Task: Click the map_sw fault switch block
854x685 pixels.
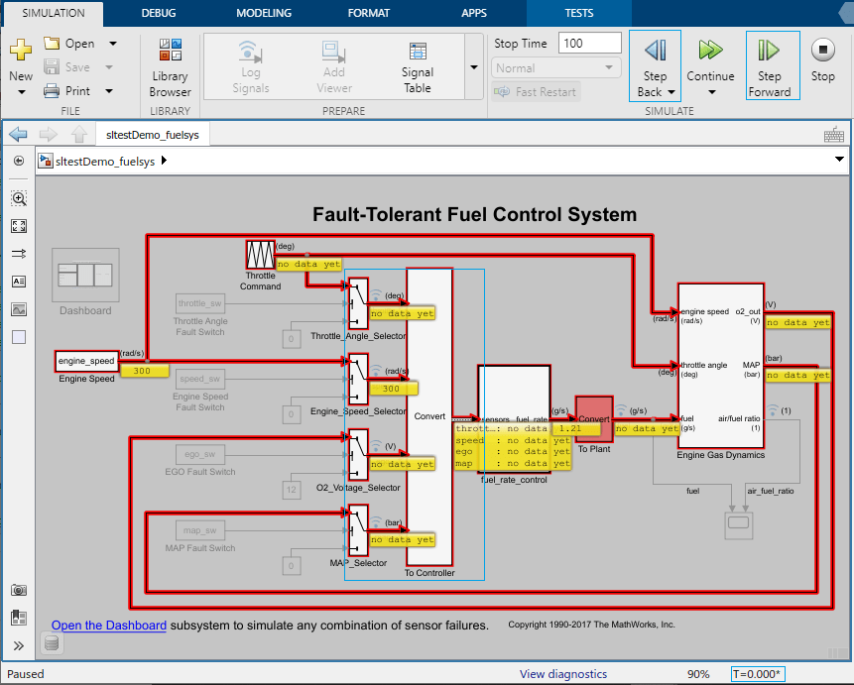Action: (200, 529)
